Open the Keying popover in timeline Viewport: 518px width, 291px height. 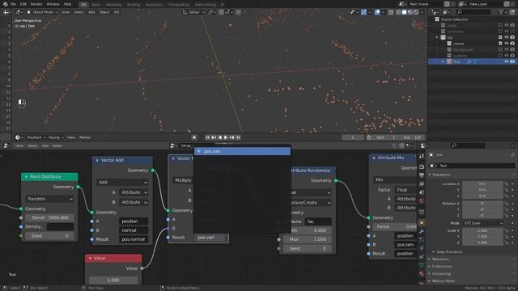point(56,137)
